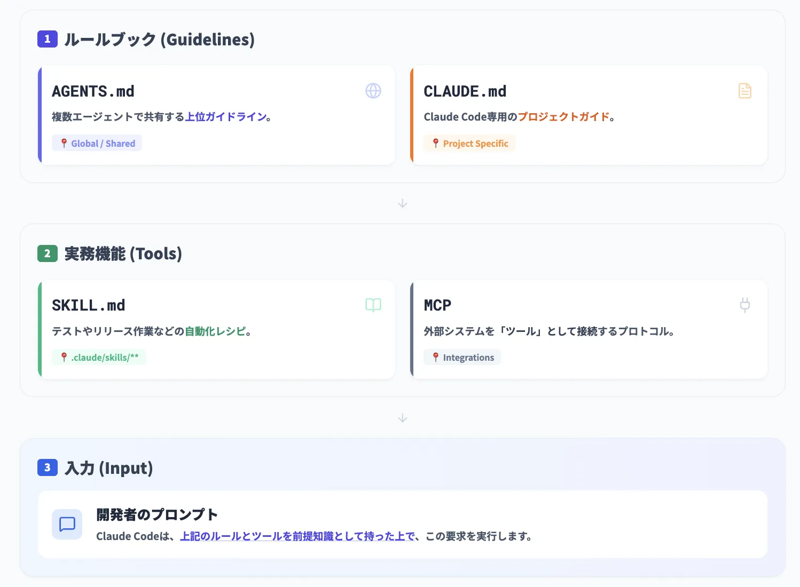
Task: Click the pin icon on the Global / Shared badge
Action: (63, 143)
